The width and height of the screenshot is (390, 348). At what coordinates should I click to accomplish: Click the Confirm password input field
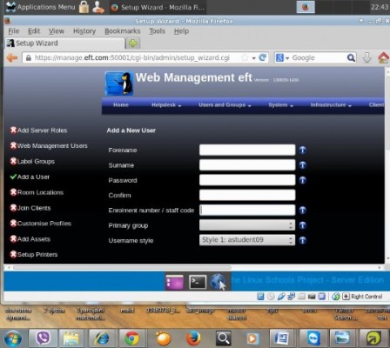247,195
